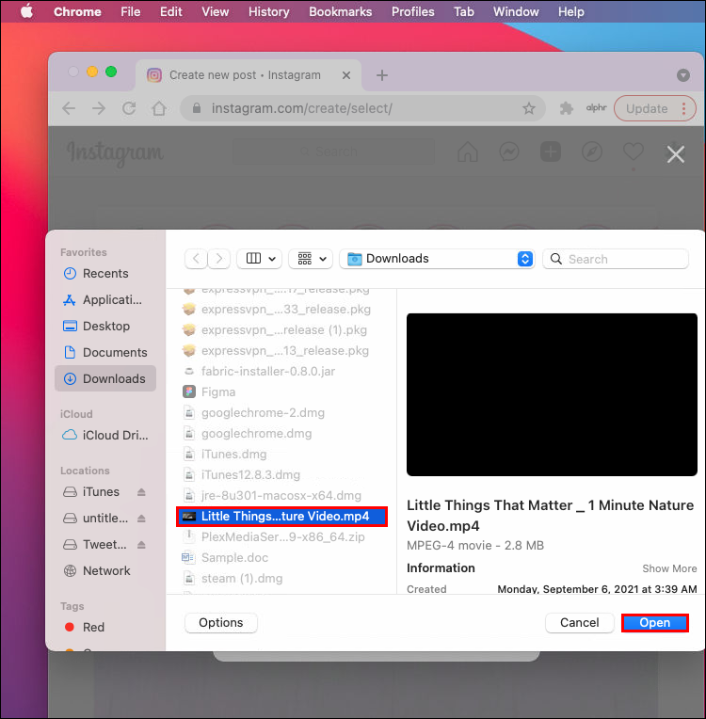Viewport: 706px width, 719px height.
Task: Select the Figma item in the list
Action: 281,392
